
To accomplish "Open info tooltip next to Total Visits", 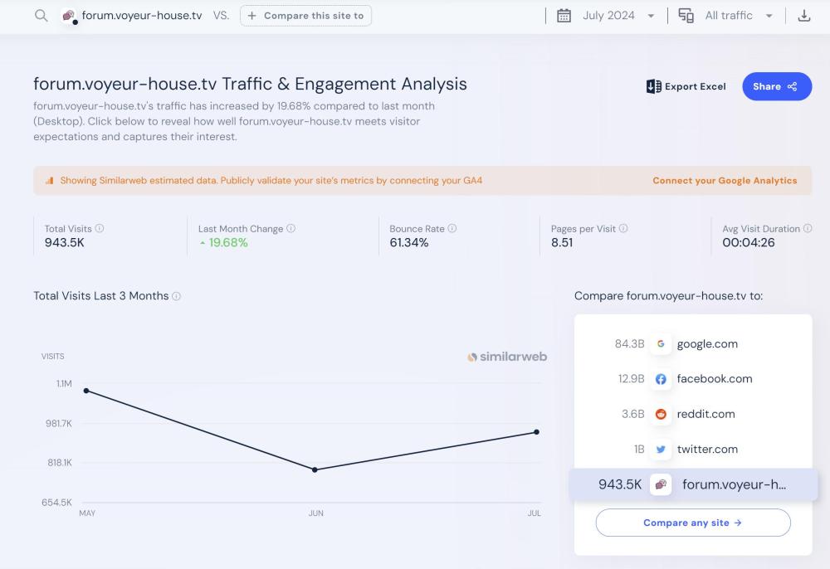I will coord(100,229).
